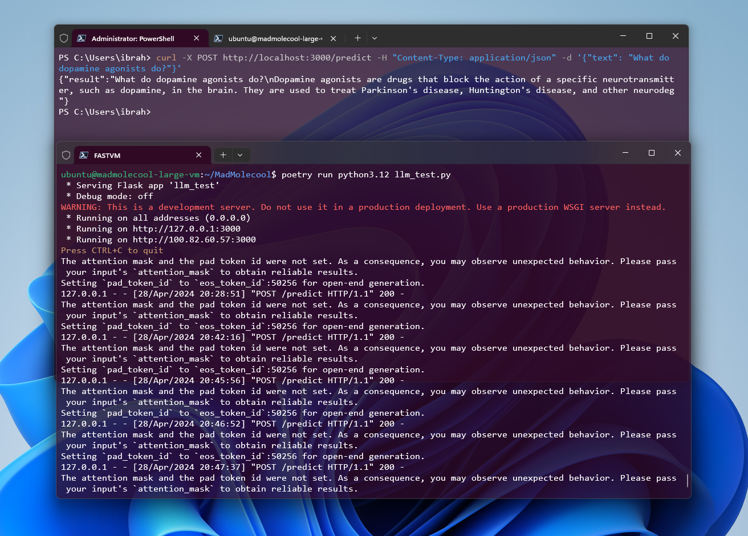Minimize the upper PowerShell window
The image size is (748, 536).
623,36
